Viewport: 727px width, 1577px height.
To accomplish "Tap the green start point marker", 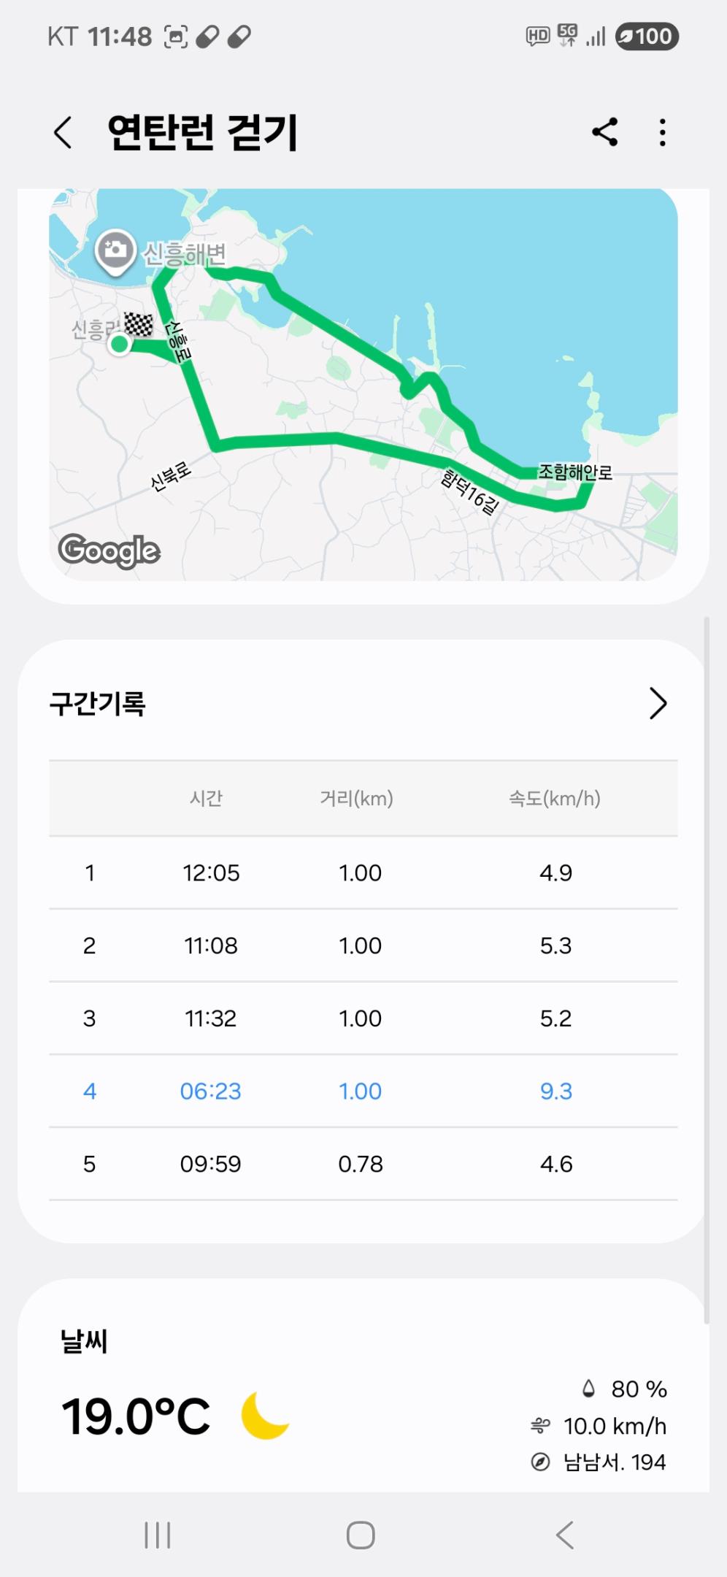I will [x=119, y=344].
